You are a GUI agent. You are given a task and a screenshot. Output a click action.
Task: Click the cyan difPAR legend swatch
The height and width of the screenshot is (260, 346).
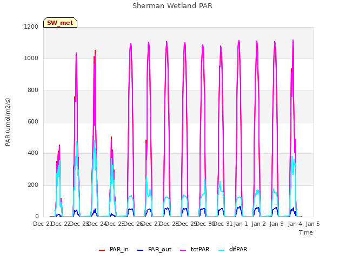pos(221,250)
